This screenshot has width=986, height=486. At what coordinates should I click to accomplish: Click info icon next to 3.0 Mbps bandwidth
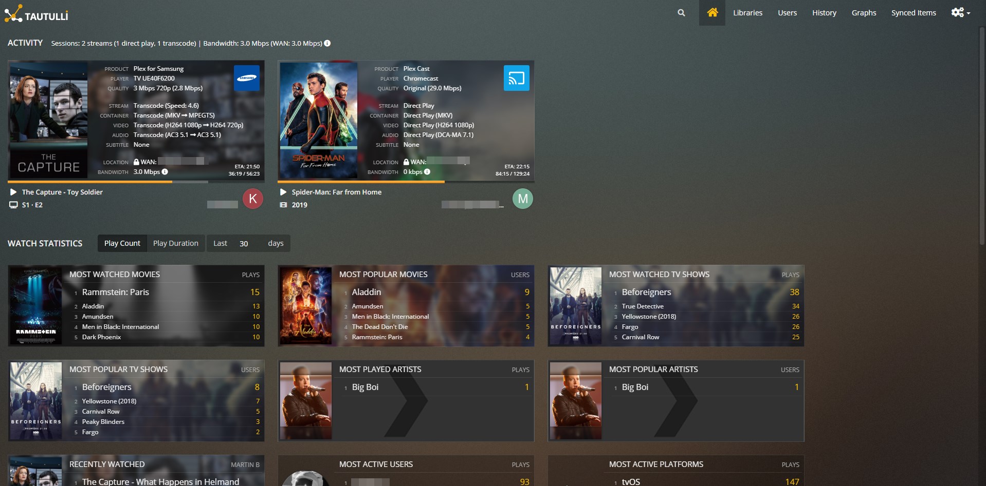pyautogui.click(x=165, y=172)
